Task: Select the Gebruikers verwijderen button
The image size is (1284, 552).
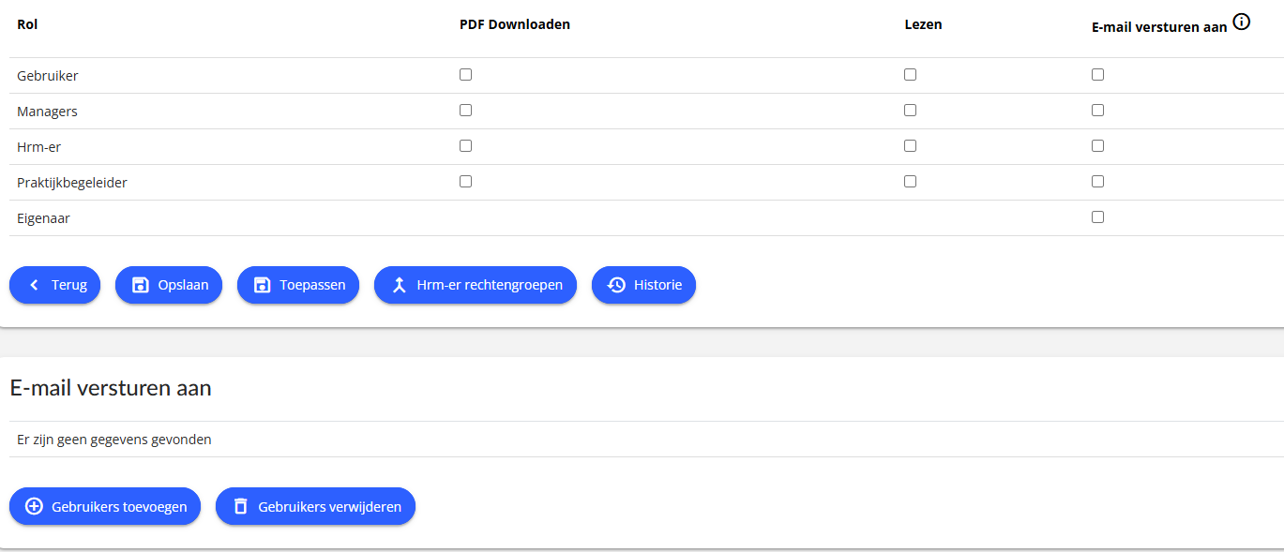Action: (x=315, y=506)
